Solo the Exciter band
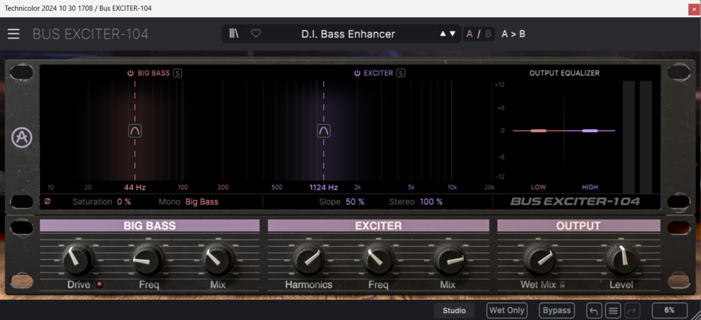The height and width of the screenshot is (320, 701). pyautogui.click(x=400, y=73)
